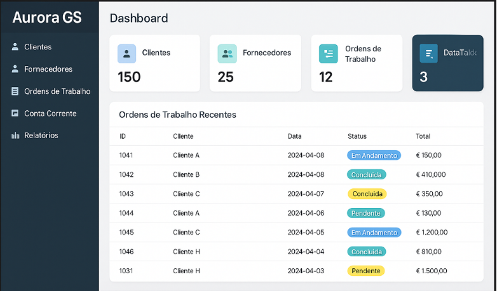497x291 pixels.
Task: Sort table by the ID column header
Action: 123,136
